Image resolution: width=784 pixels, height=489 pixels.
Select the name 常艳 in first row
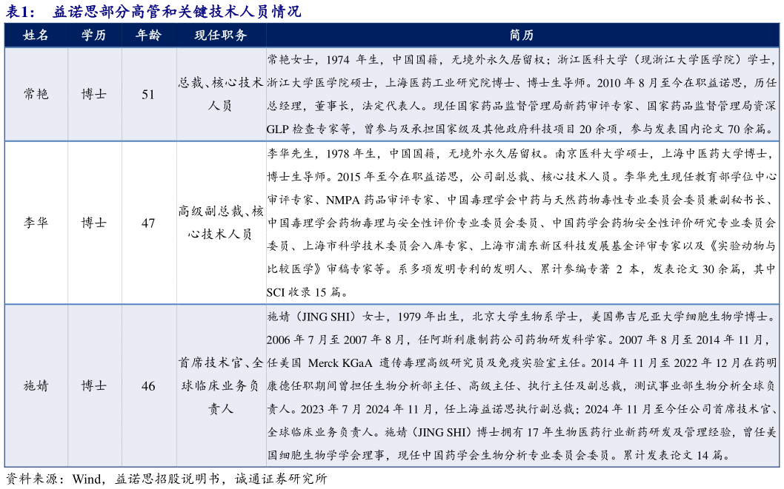point(36,95)
